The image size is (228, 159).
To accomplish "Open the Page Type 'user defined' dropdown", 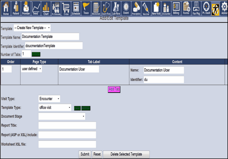I will pyautogui.click(x=31, y=69).
